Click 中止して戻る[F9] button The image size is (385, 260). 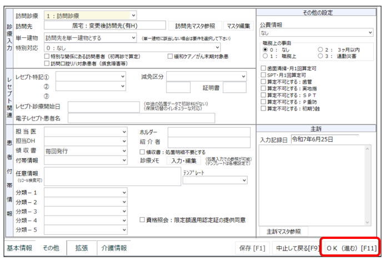click(x=297, y=248)
